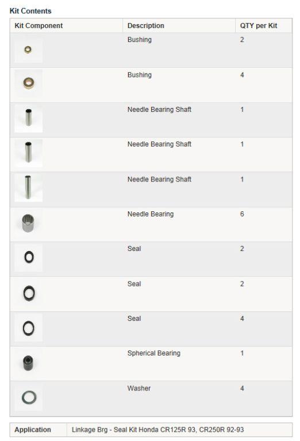This screenshot has width=300, height=441.
Task: Click the Linkage Brg Honda CR125R application text
Action: (157, 430)
